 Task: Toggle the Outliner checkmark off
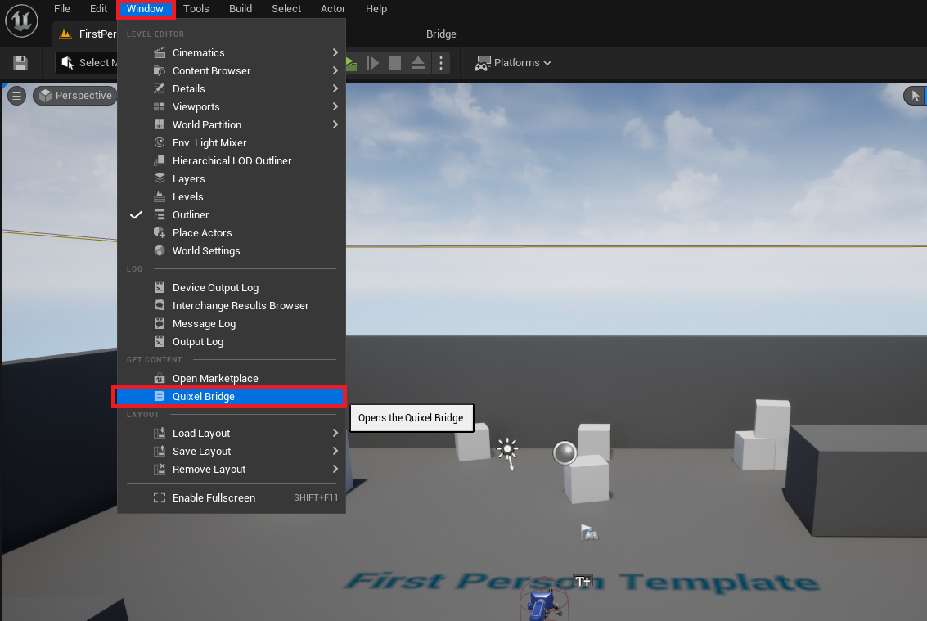(136, 214)
